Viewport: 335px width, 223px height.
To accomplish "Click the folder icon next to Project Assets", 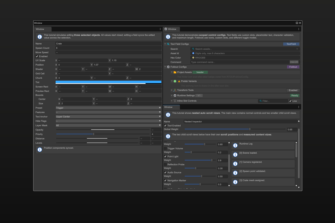I will click(x=175, y=72).
